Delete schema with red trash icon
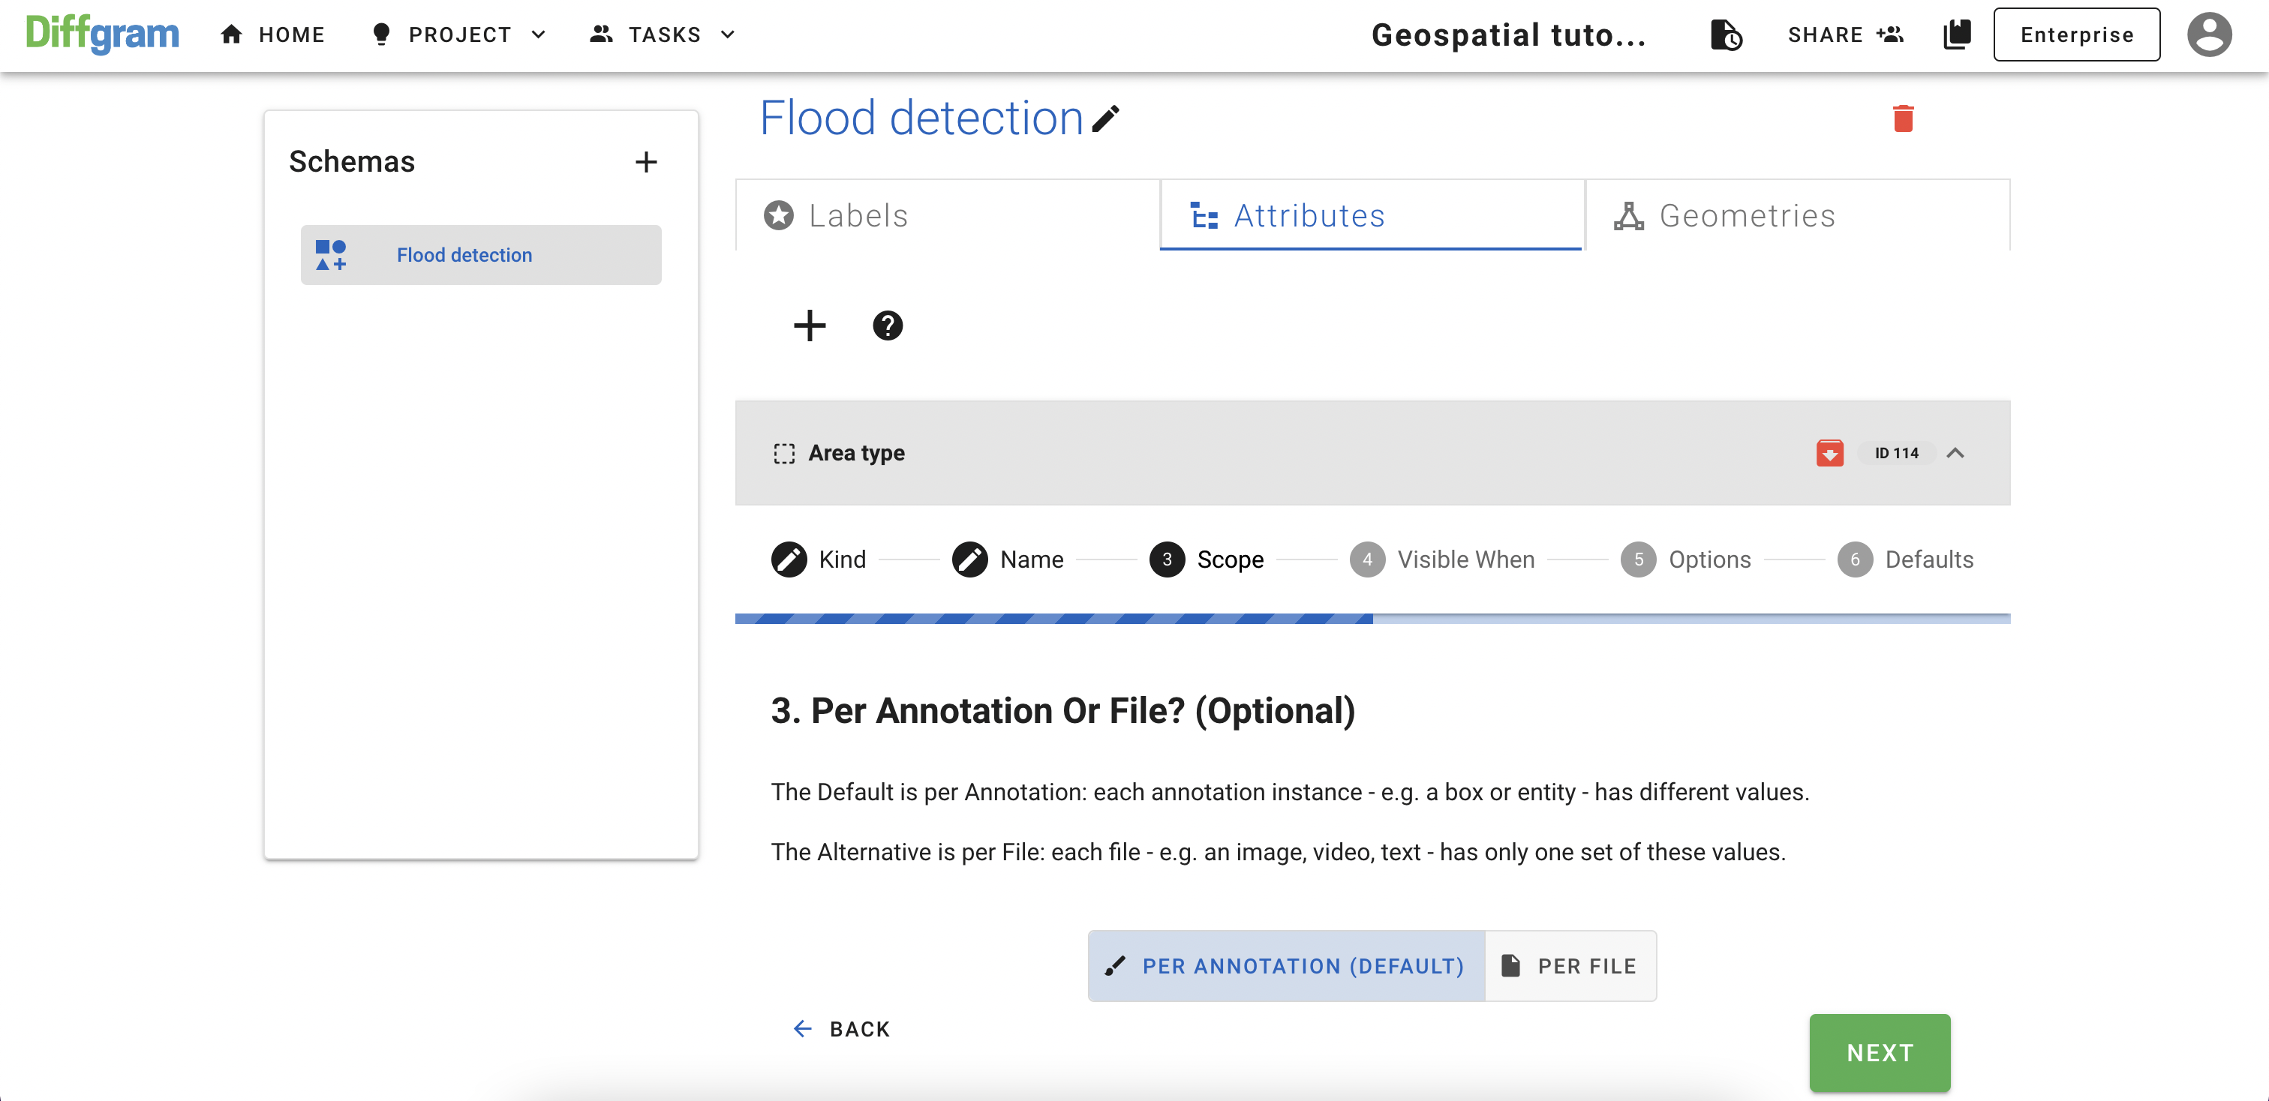2269x1101 pixels. click(1903, 118)
